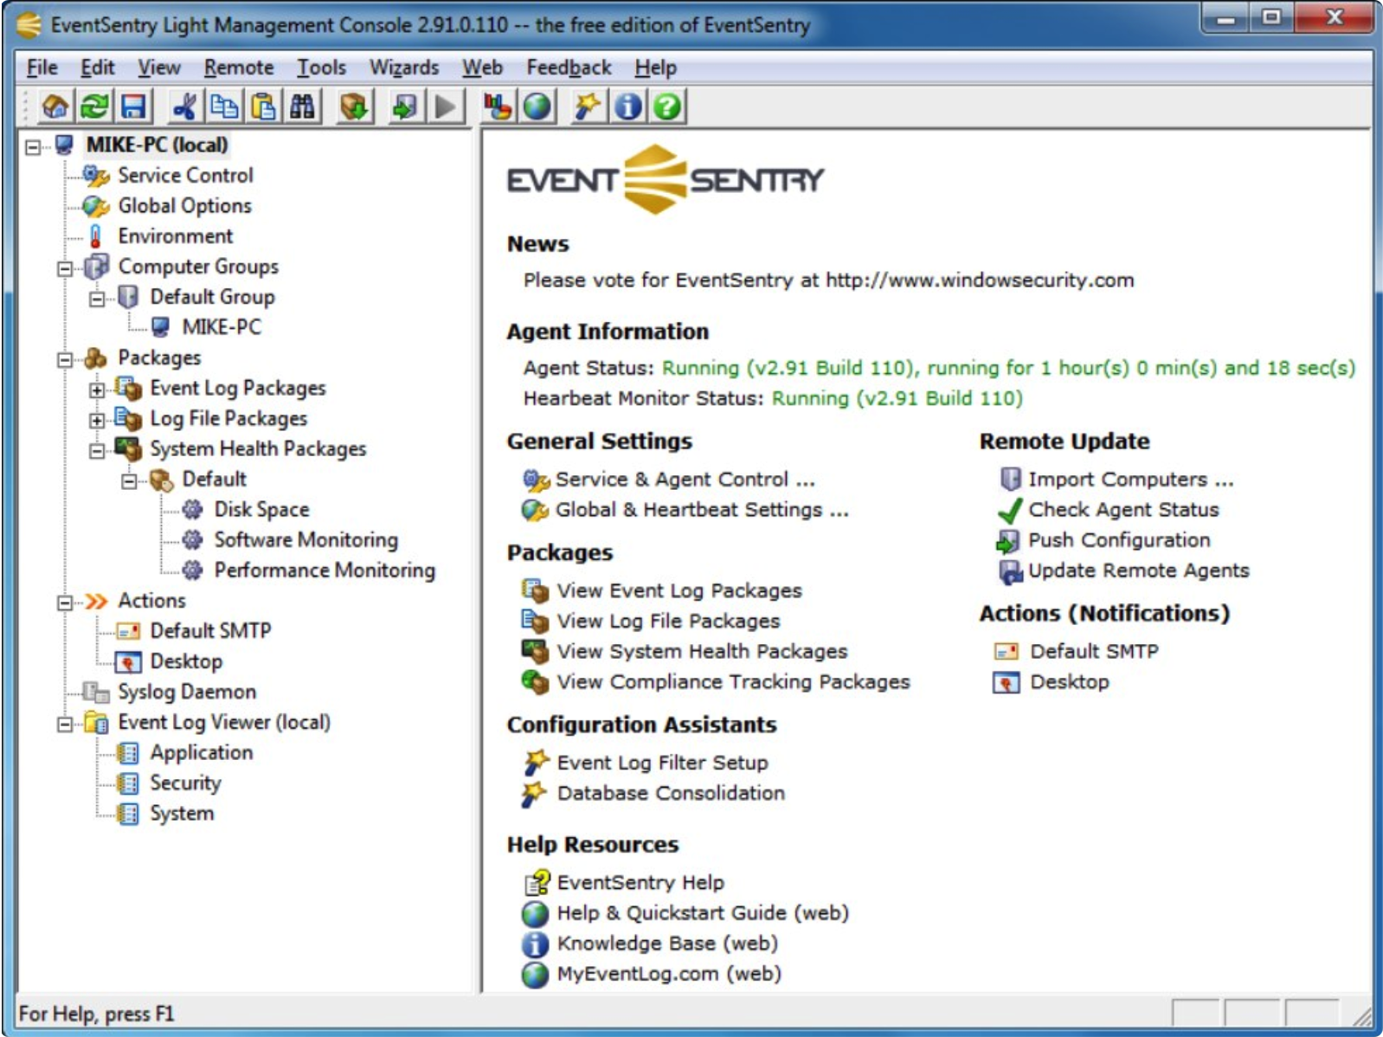Open the Feedback menu
This screenshot has height=1037, width=1383.
[569, 68]
